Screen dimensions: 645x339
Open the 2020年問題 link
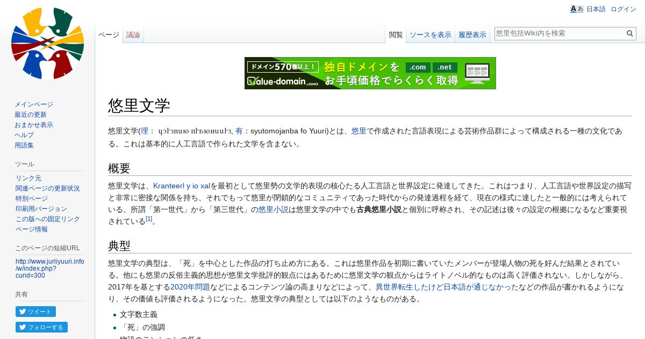(190, 287)
